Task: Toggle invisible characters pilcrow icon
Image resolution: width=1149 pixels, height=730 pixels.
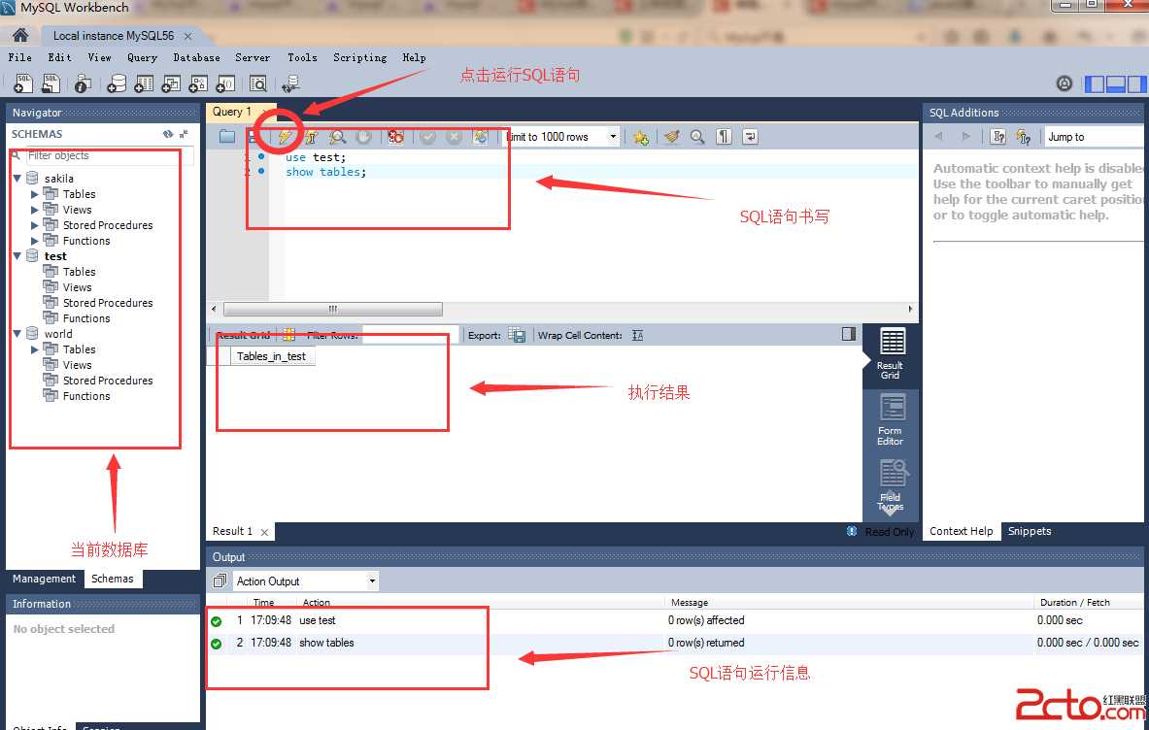Action: pyautogui.click(x=724, y=137)
